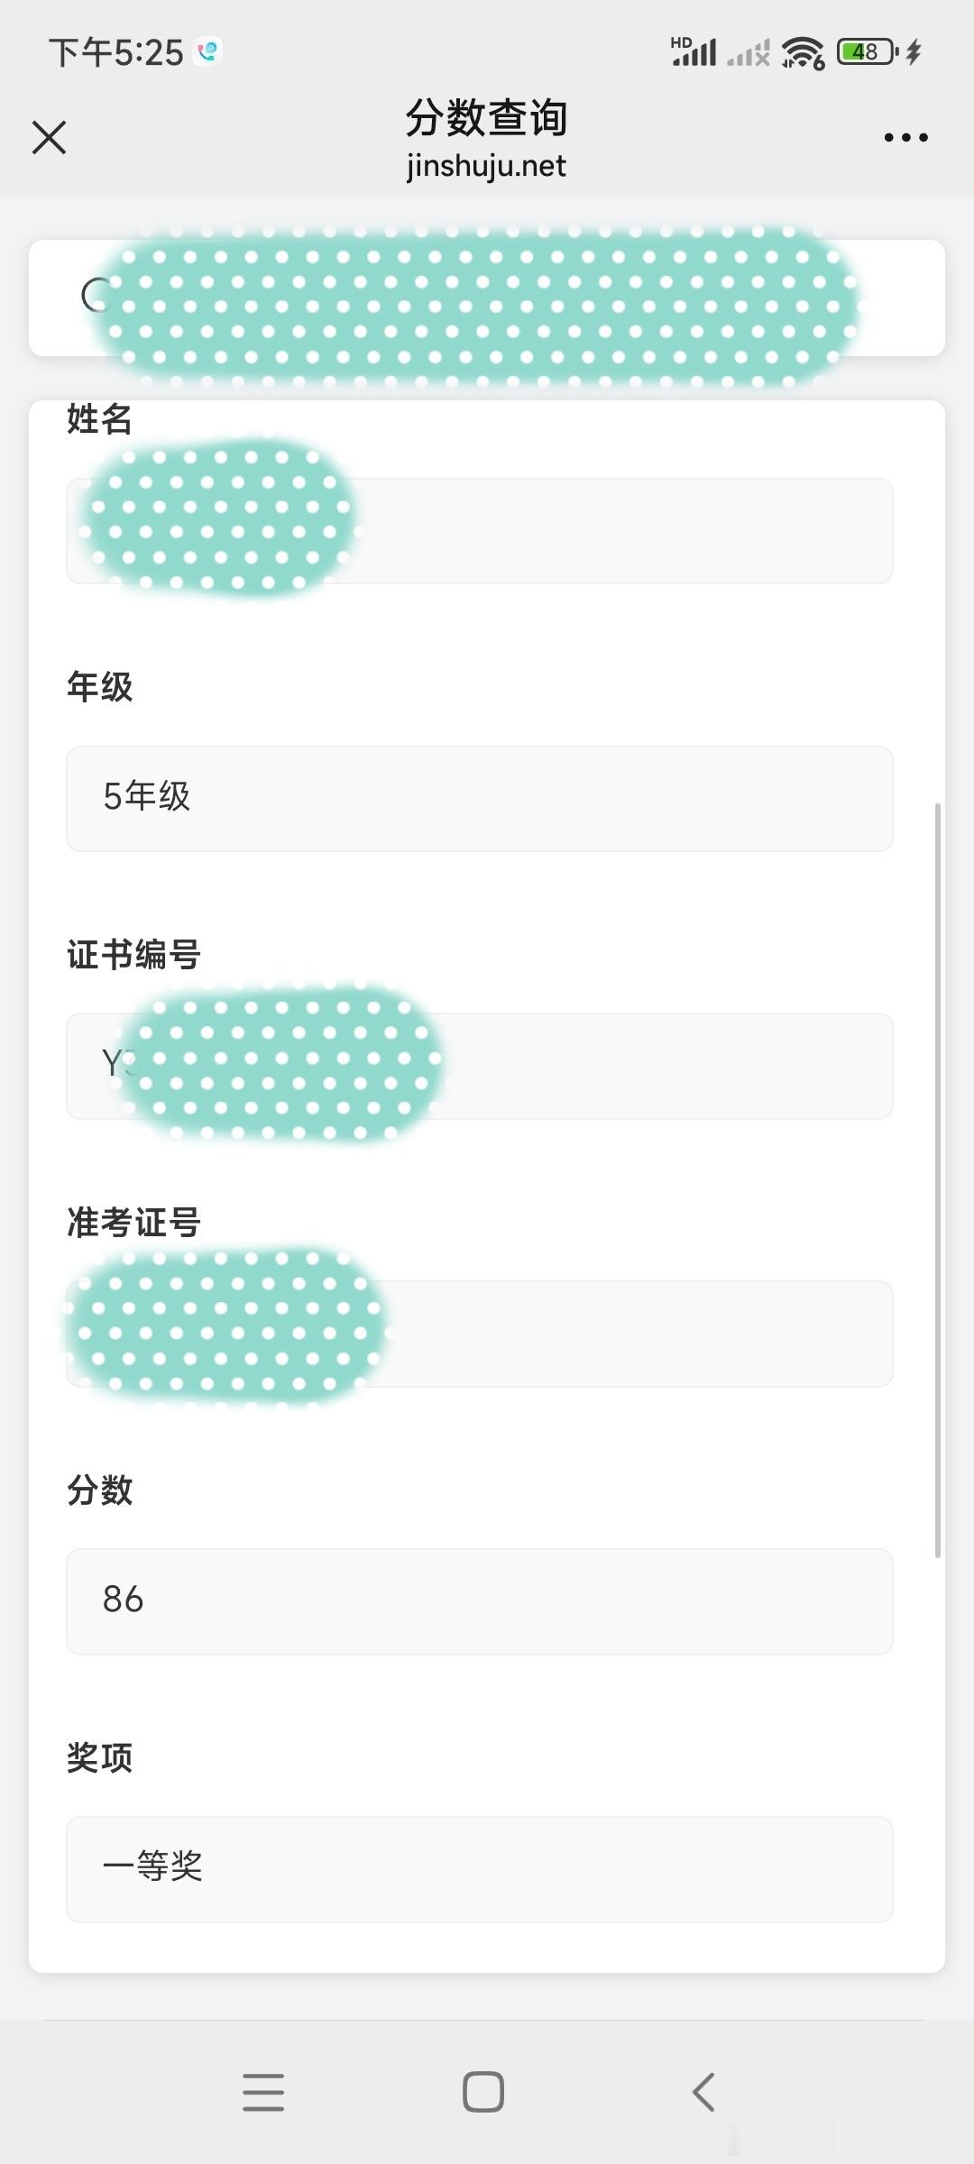The width and height of the screenshot is (974, 2164).
Task: Click the vertical scrollbar on right edge
Action: [x=938, y=1180]
